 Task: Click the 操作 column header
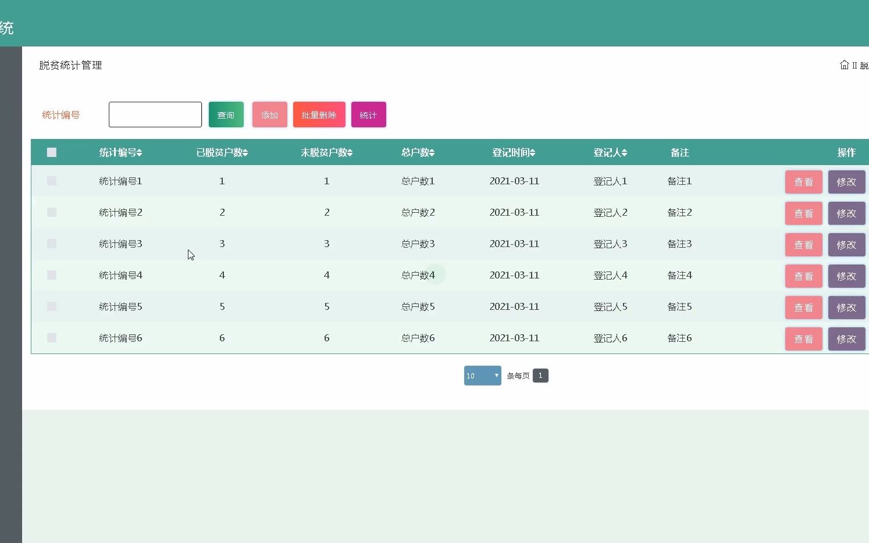tap(846, 152)
